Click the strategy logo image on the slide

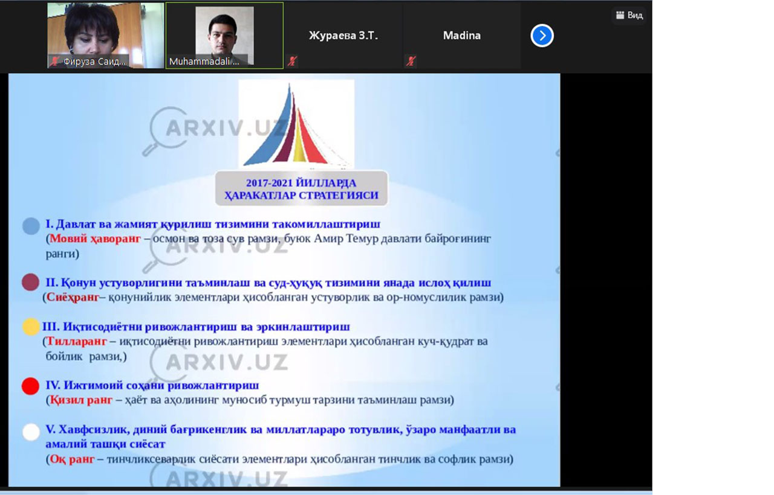(296, 124)
